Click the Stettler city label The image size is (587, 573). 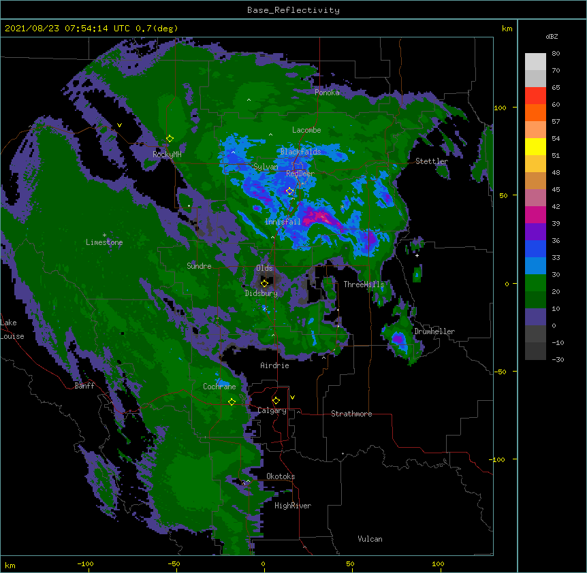pyautogui.click(x=432, y=161)
